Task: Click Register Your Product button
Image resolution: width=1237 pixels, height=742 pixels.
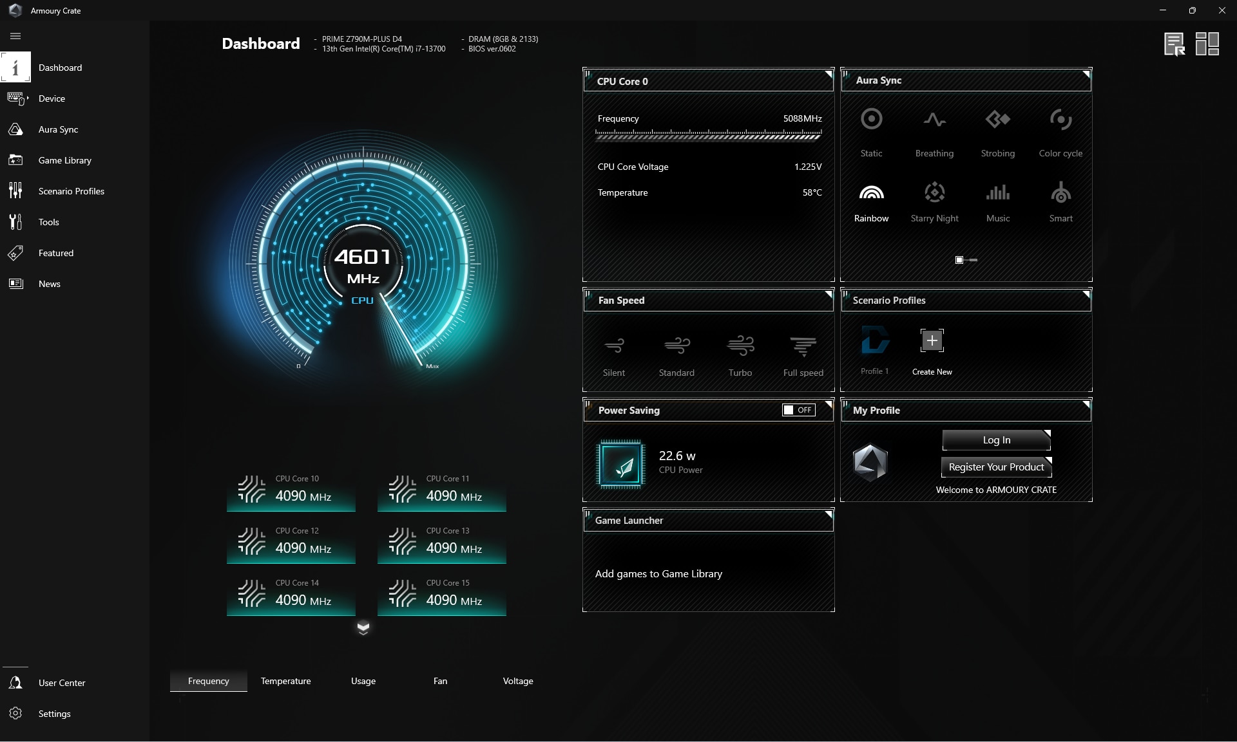Action: (996, 467)
